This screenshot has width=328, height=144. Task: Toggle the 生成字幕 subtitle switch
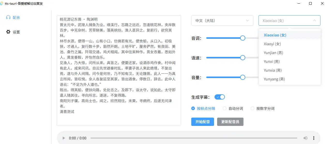click(x=219, y=97)
